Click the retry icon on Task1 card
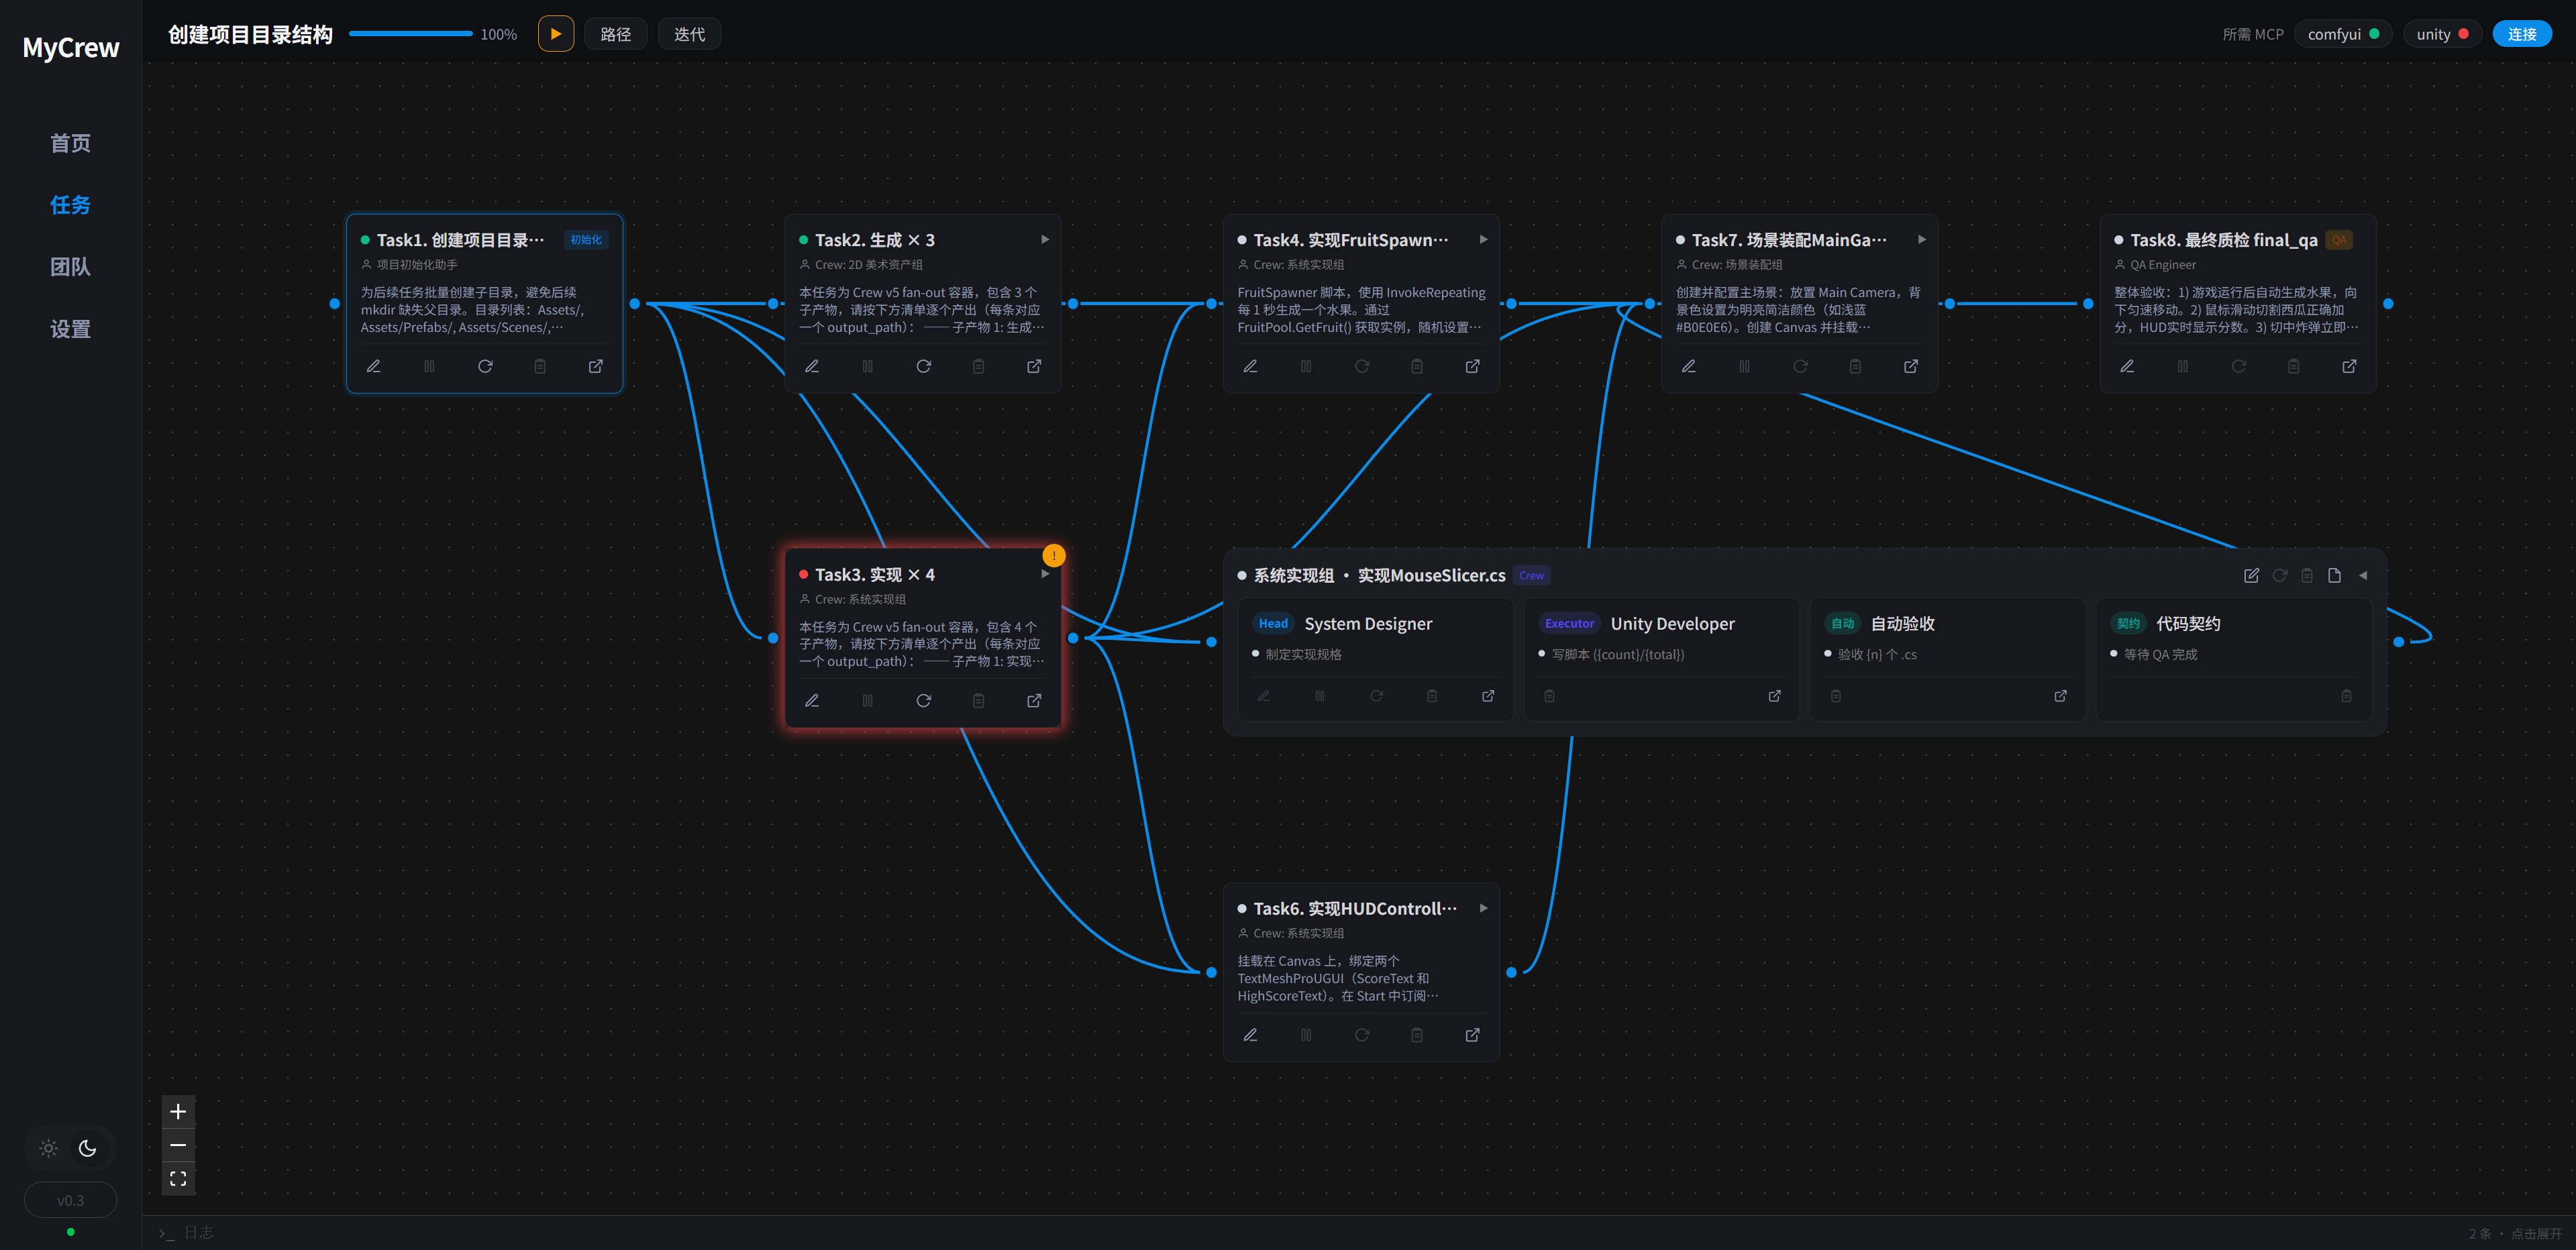The height and width of the screenshot is (1250, 2576). coord(485,367)
